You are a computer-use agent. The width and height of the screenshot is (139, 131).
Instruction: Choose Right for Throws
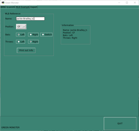[33, 42]
